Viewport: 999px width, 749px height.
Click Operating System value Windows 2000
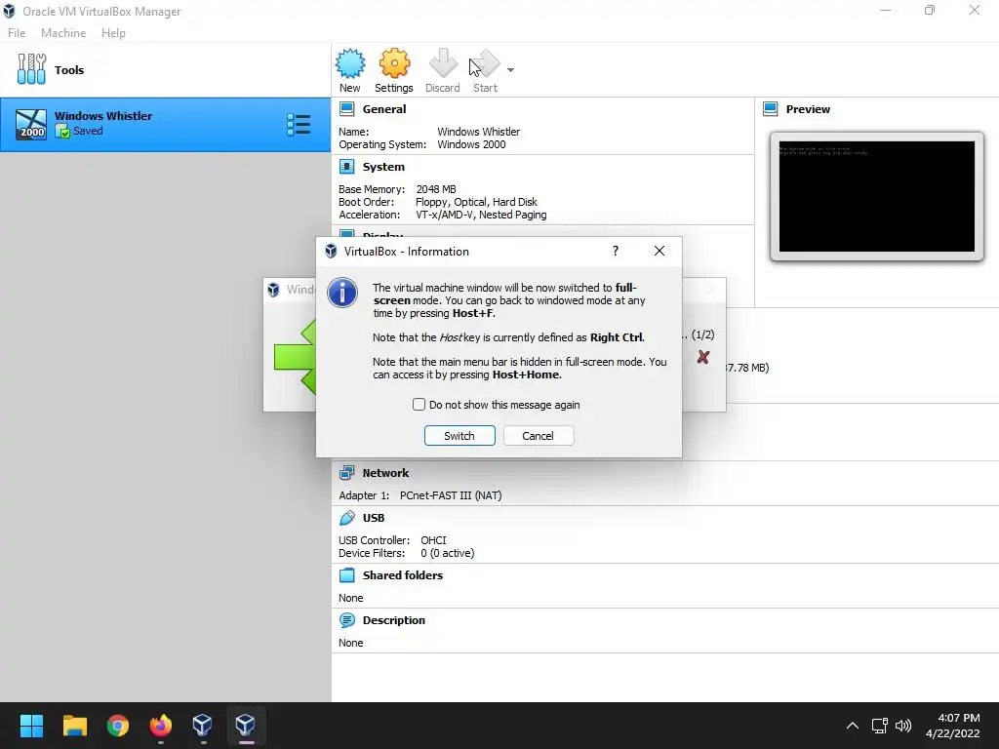(471, 144)
